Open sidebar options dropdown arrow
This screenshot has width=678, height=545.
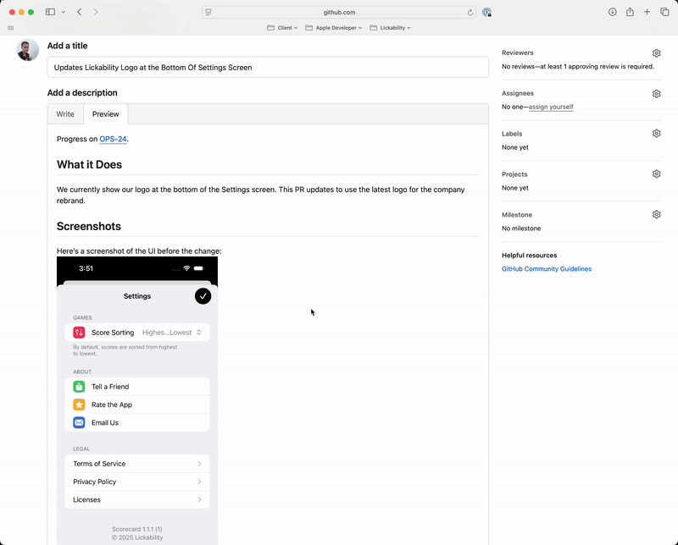click(63, 12)
